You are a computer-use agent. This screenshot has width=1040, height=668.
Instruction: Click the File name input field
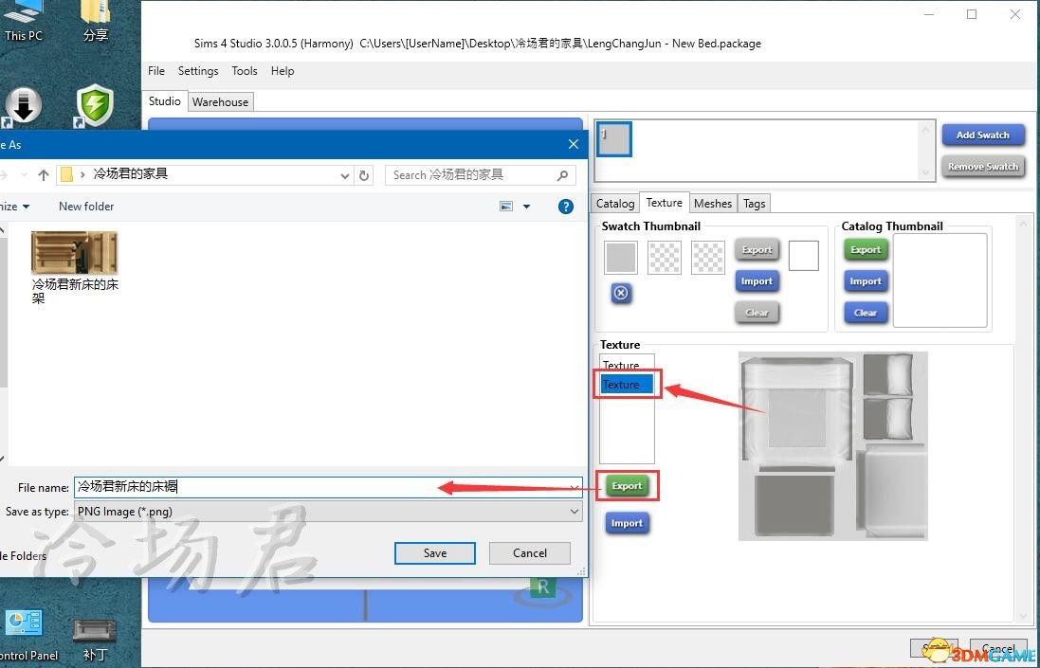tap(328, 487)
